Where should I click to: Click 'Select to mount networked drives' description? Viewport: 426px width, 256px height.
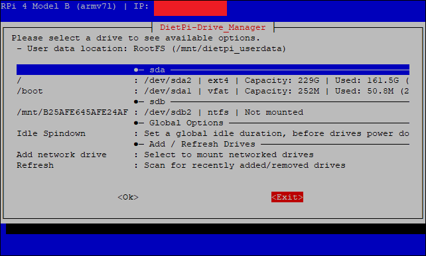(229, 155)
